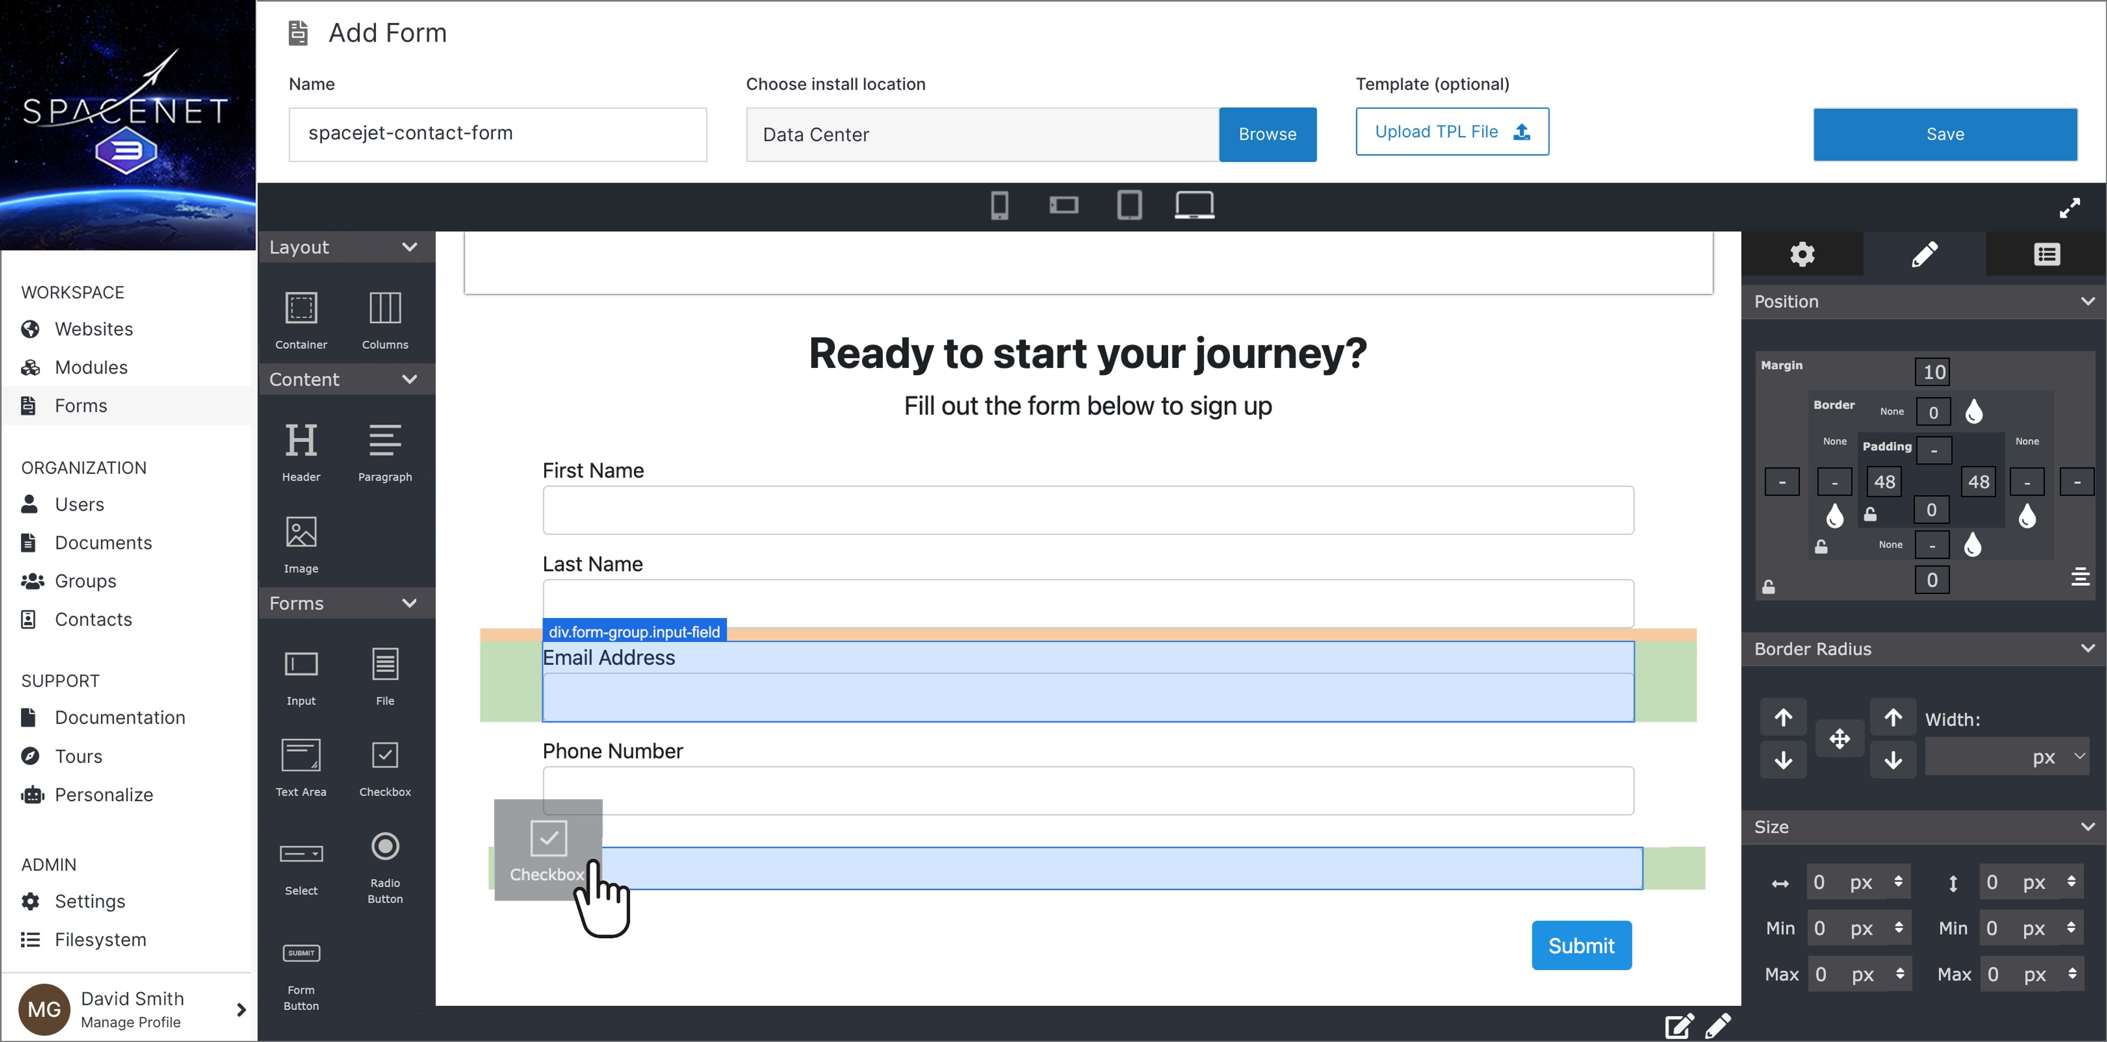Toggle the padding lock icon
The image size is (2107, 1042).
1870,514
